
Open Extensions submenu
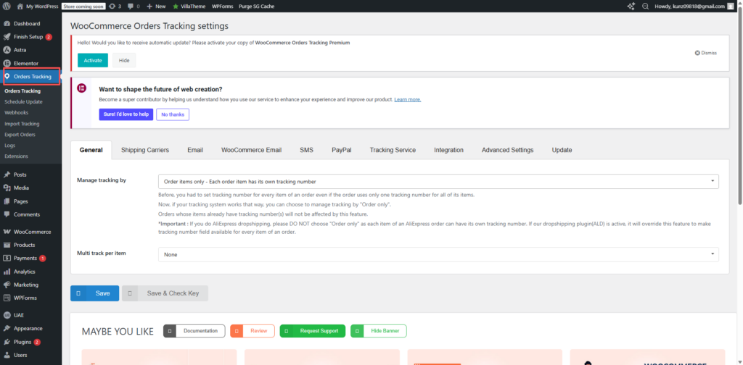tap(16, 156)
